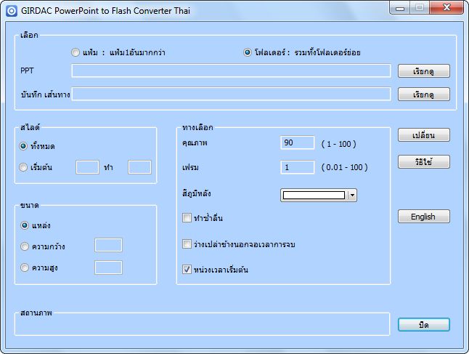Select ทั้งหมด (all slides) radio button
469x354 pixels.
[23, 146]
